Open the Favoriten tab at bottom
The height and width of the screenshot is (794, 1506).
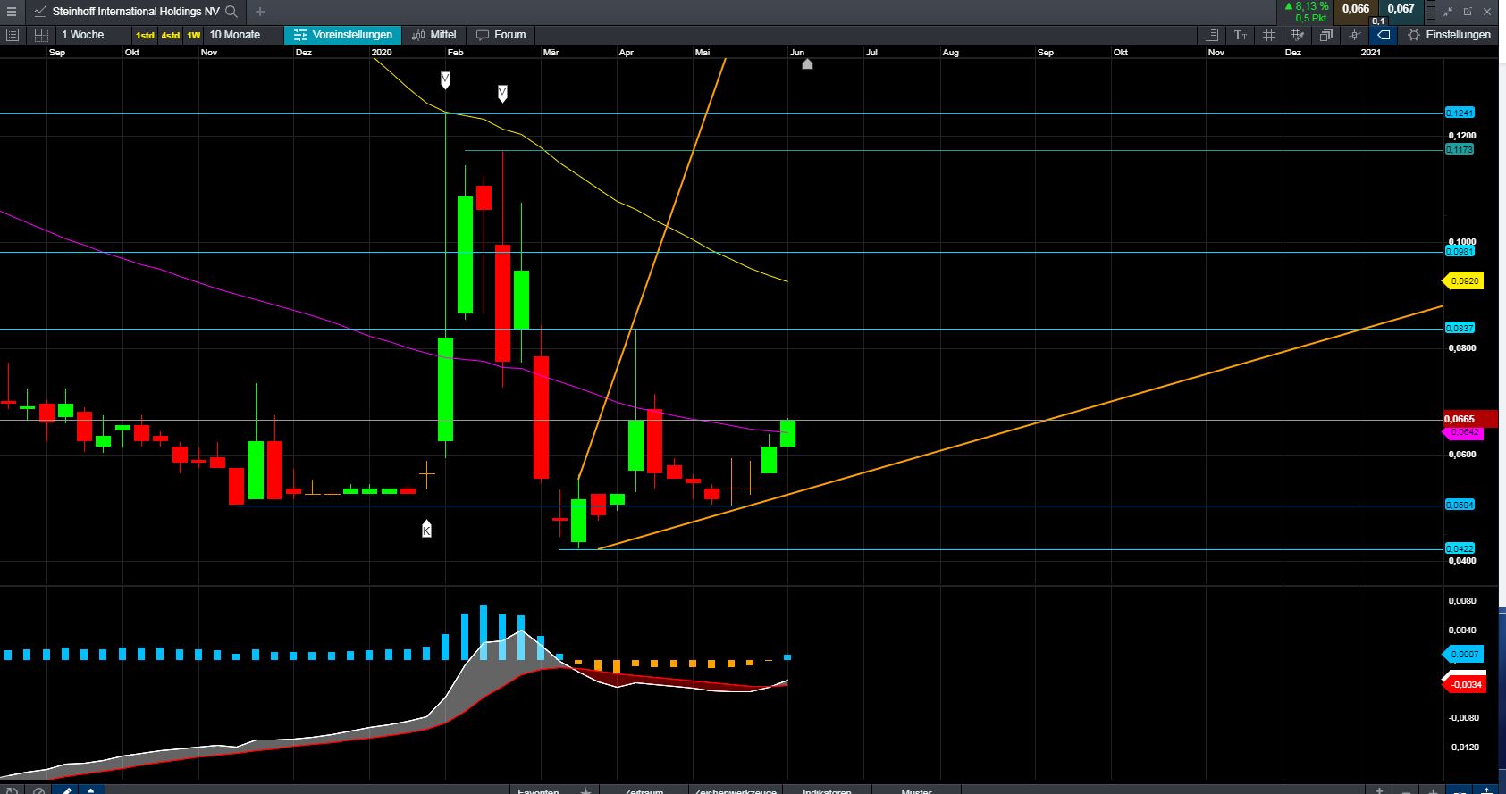538,790
